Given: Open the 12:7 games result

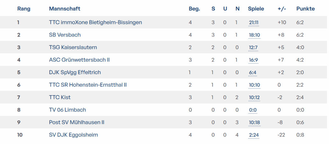Looking at the screenshot, I should pos(253,48).
